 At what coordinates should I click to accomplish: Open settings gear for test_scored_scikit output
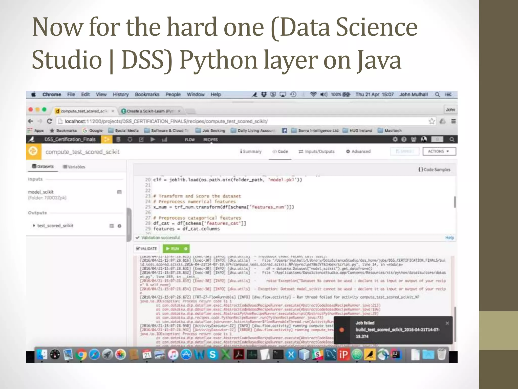(119, 226)
